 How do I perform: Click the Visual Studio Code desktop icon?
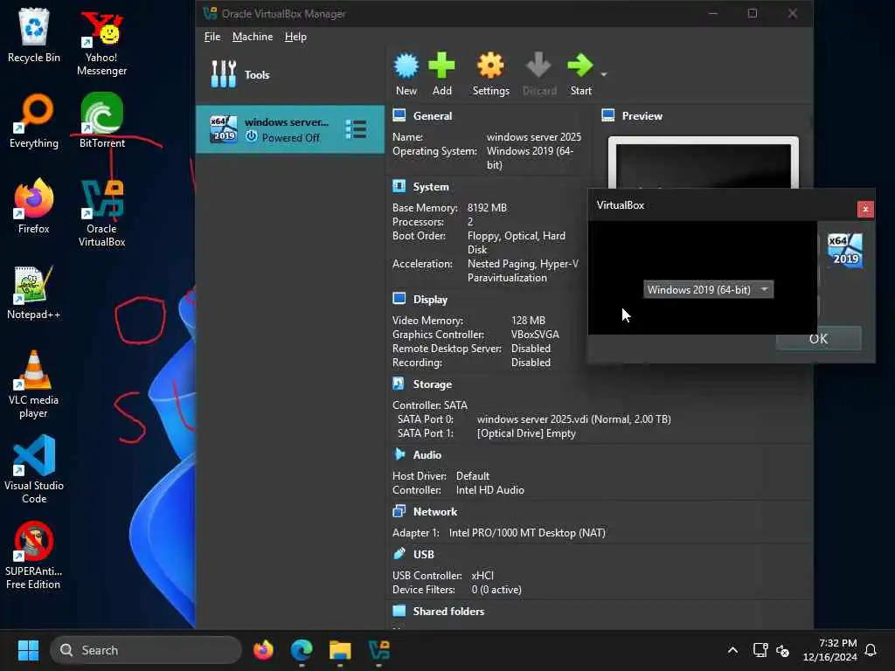[x=34, y=470]
